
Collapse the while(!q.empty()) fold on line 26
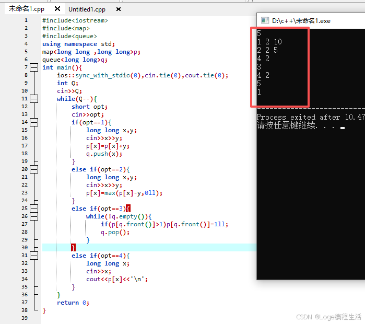34,216
